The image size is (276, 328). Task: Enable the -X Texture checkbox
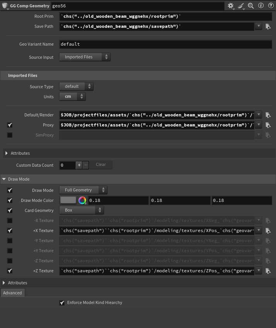pyautogui.click(x=10, y=220)
